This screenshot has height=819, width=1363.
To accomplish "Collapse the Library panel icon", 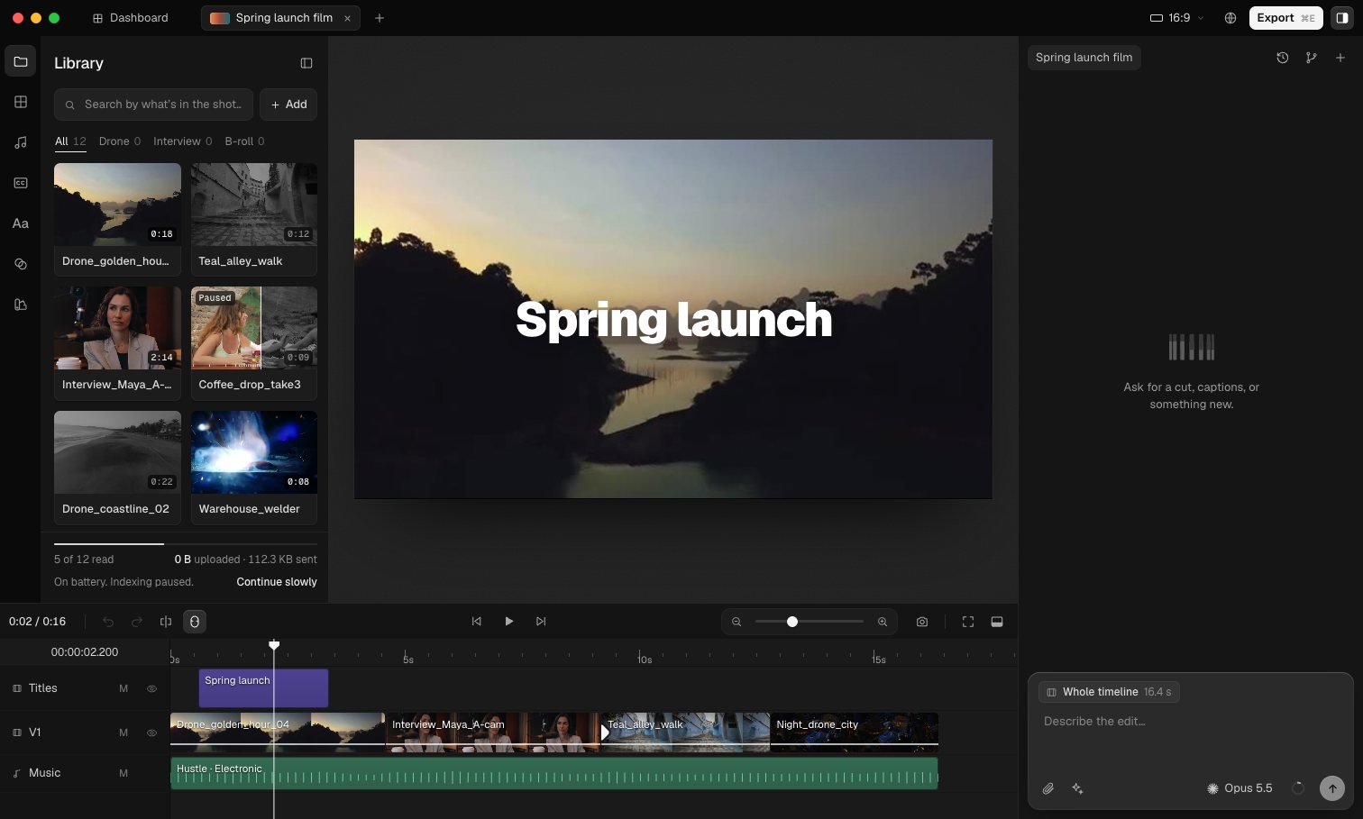I will tap(306, 63).
